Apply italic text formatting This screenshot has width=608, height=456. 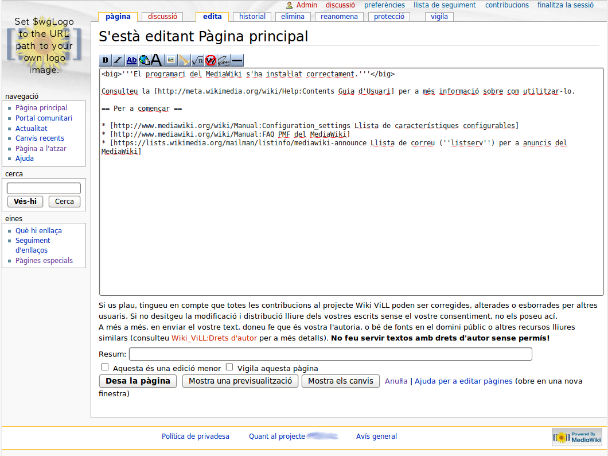118,60
